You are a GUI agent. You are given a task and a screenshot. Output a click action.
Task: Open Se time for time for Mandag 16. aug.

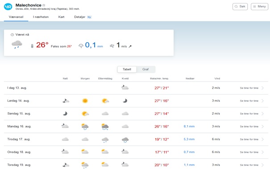[249, 127]
